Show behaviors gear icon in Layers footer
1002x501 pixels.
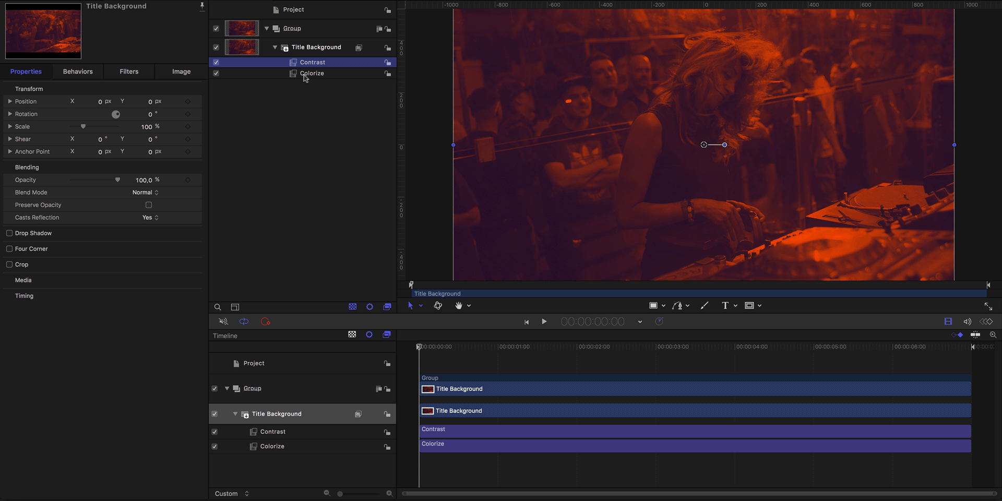[x=369, y=307]
